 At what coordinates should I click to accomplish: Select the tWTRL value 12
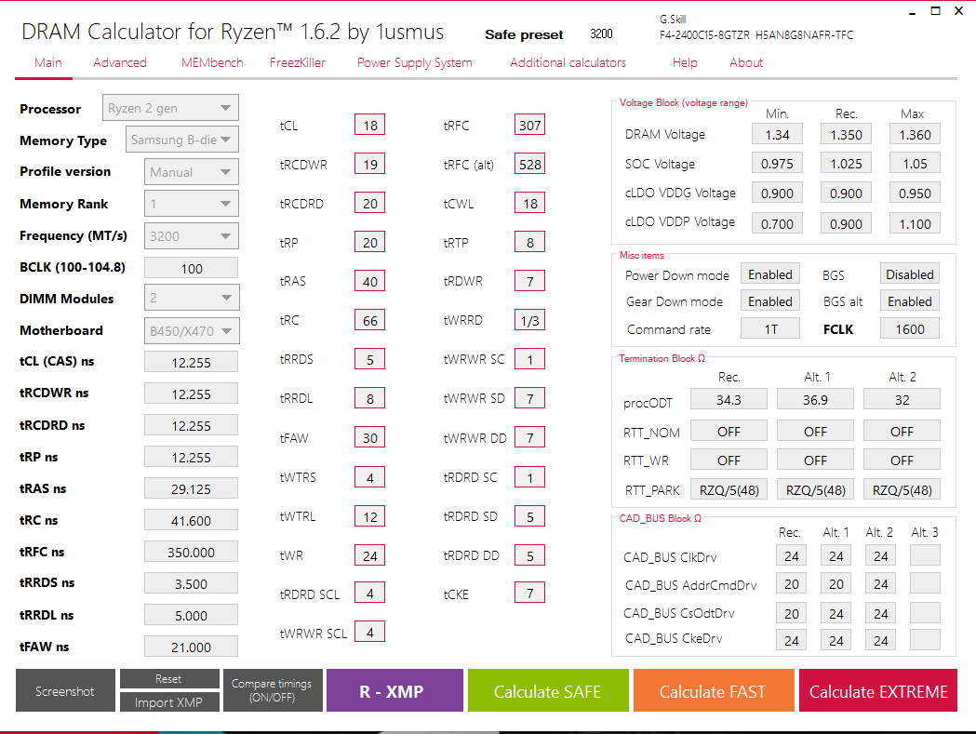(369, 516)
